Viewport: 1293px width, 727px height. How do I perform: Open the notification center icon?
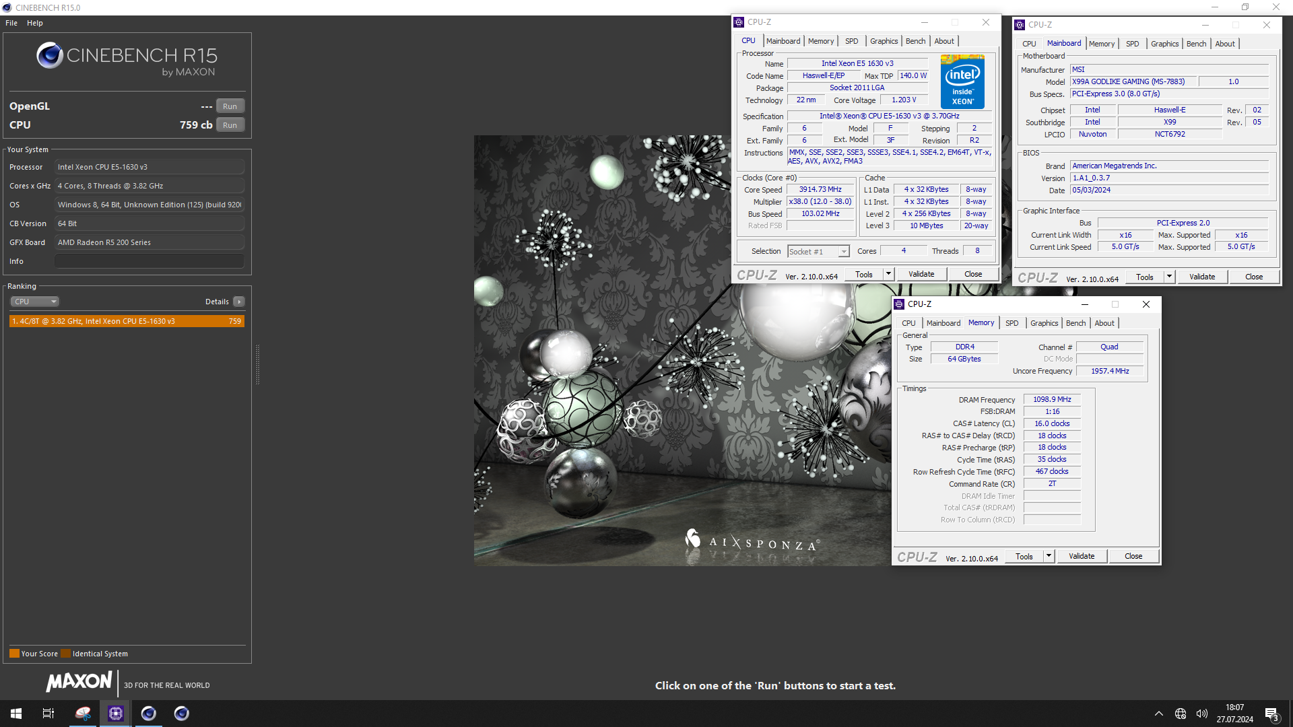click(x=1271, y=714)
